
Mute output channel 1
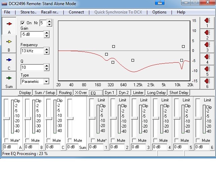point(93,140)
